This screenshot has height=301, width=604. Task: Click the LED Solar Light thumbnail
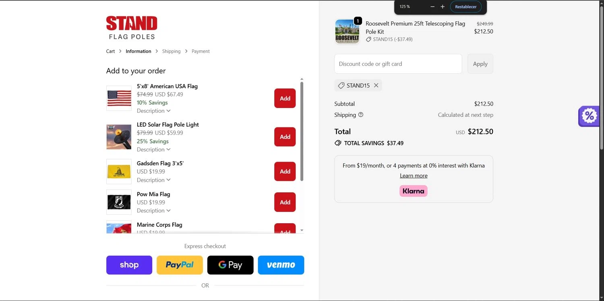(x=119, y=137)
